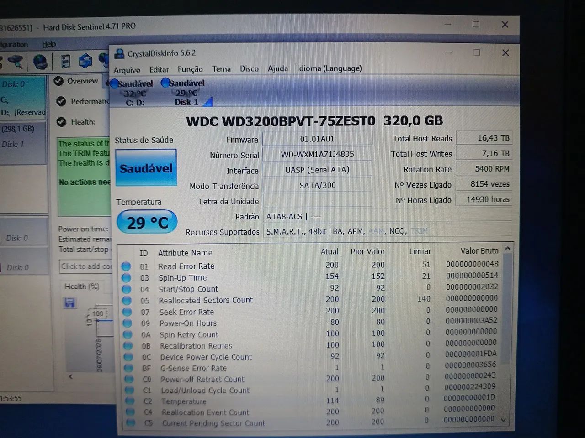The height and width of the screenshot is (438, 585).
Task: Click the SMART list scroll-down arrow
Action: click(x=504, y=420)
